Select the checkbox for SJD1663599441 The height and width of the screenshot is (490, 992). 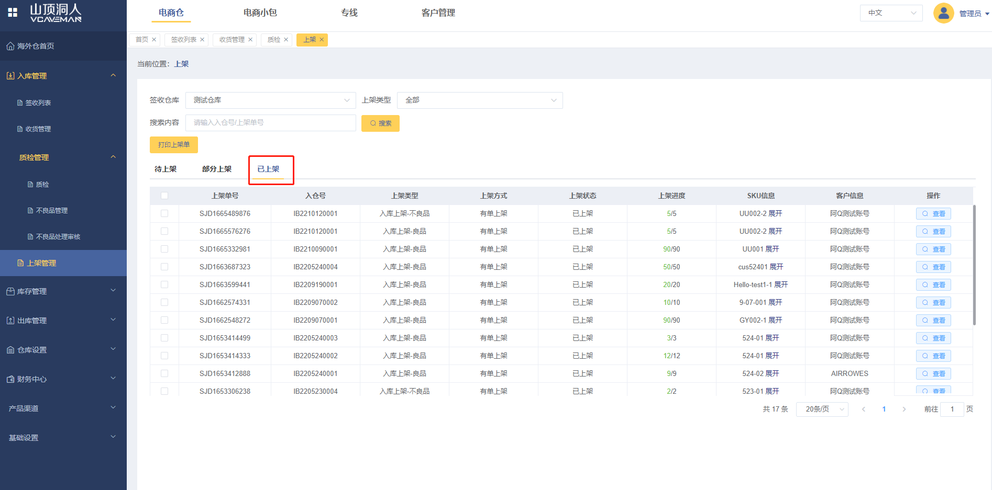(x=164, y=284)
